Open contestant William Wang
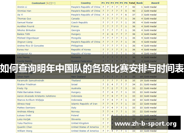 tap(25, 131)
